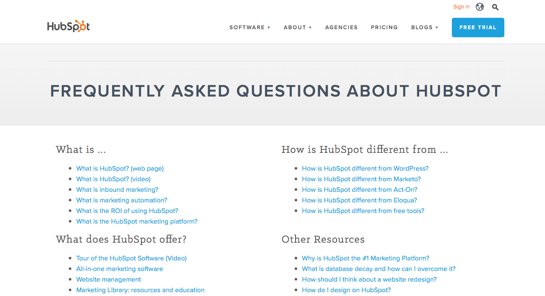This screenshot has width=545, height=296.
Task: Read What is inbound marketing?
Action: [117, 190]
